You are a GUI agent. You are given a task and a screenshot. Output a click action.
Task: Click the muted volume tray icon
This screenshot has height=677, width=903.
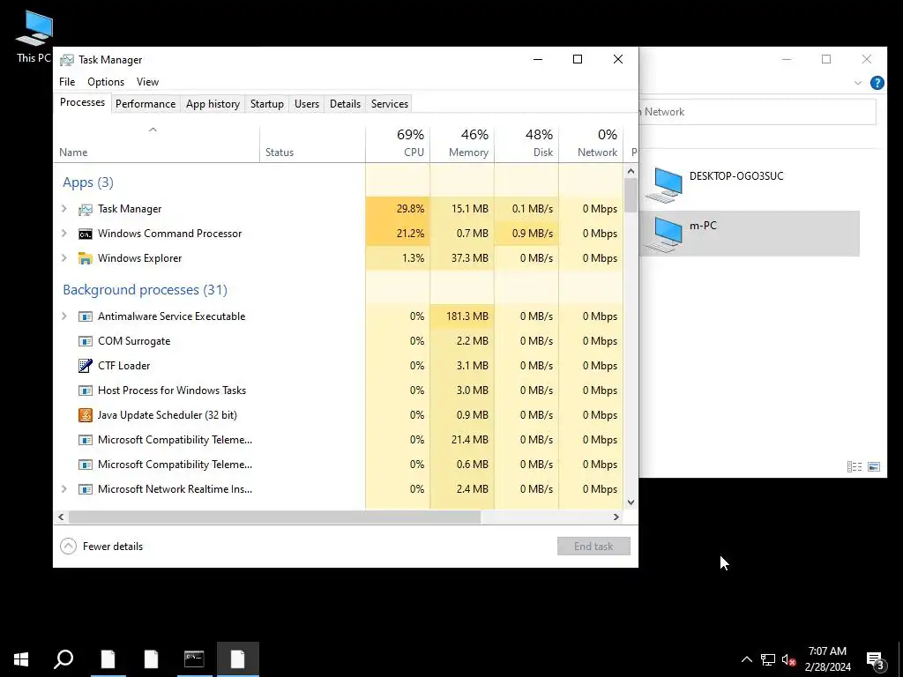(788, 659)
